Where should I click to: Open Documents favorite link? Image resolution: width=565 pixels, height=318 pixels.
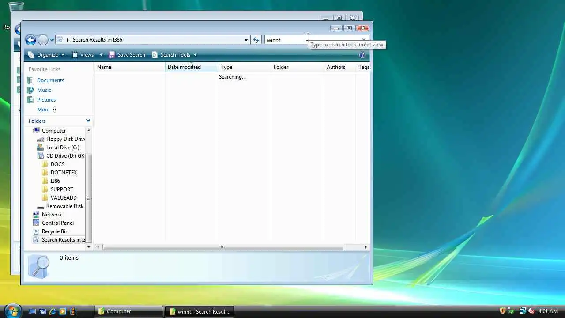pyautogui.click(x=50, y=80)
